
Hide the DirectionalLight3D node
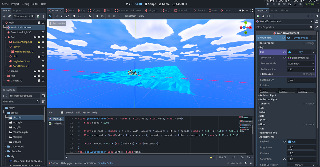[43, 32]
